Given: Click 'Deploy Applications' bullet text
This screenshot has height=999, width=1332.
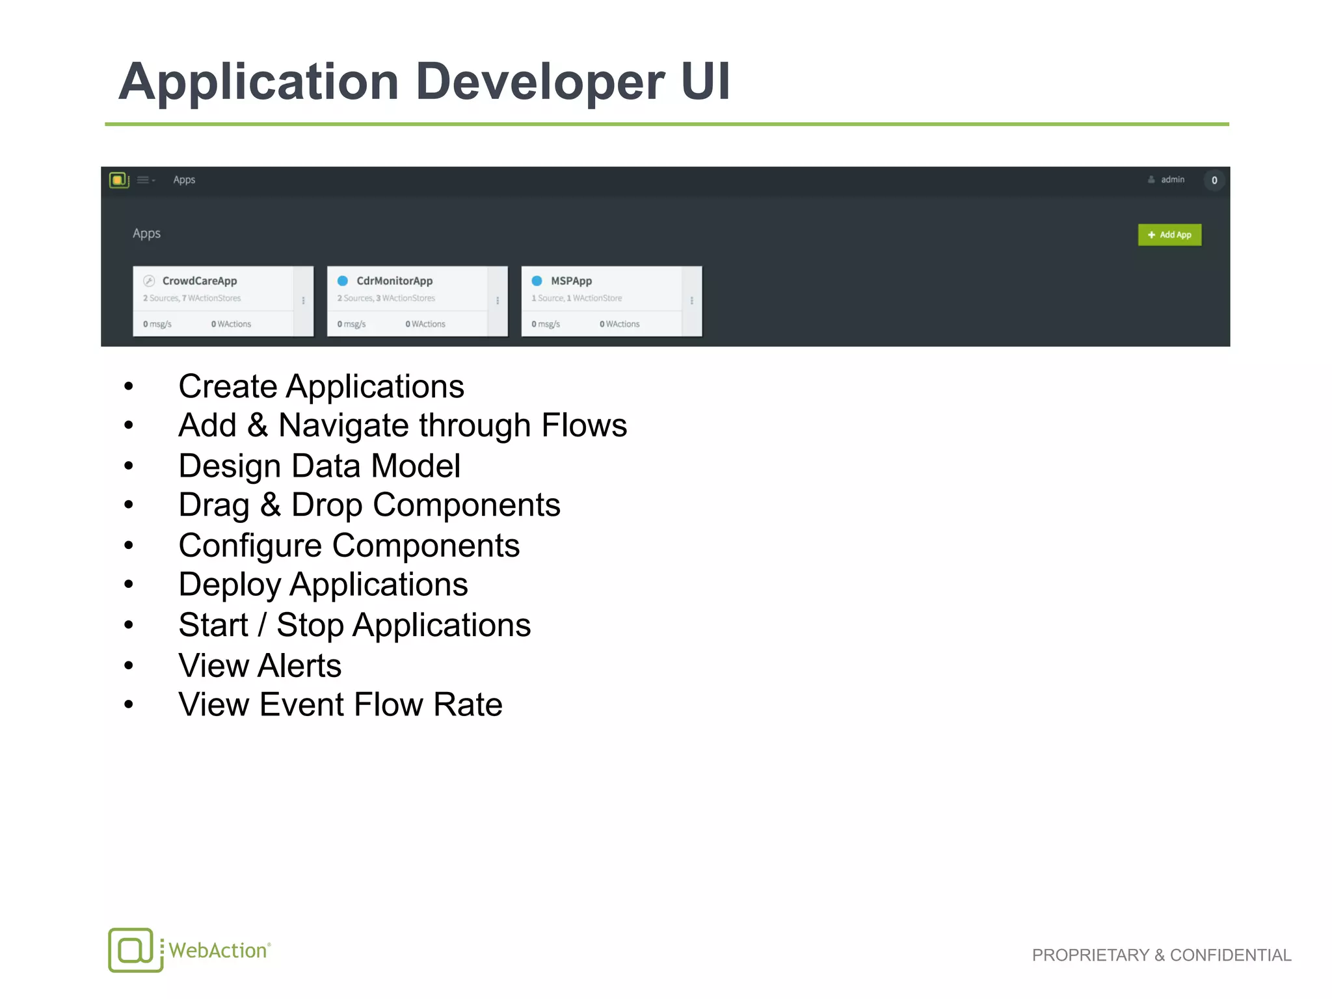Looking at the screenshot, I should click(x=323, y=584).
